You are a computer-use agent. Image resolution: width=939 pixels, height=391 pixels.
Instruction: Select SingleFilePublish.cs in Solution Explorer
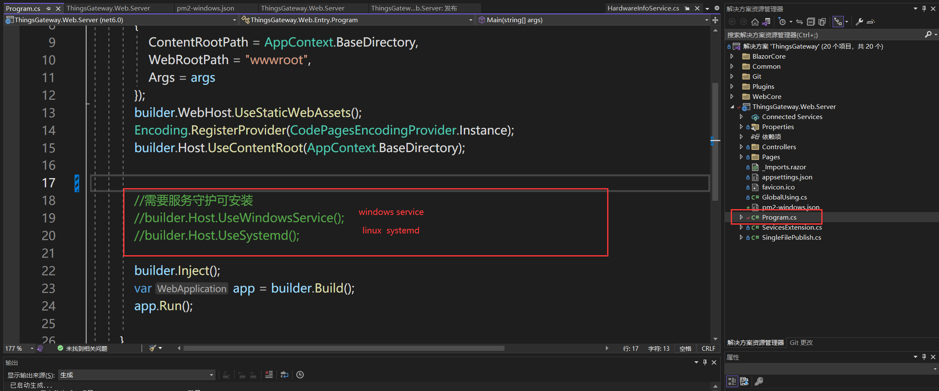[791, 238]
